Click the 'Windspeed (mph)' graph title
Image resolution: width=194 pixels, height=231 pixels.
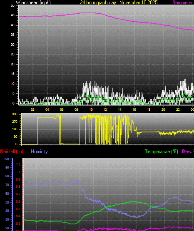tap(33, 2)
